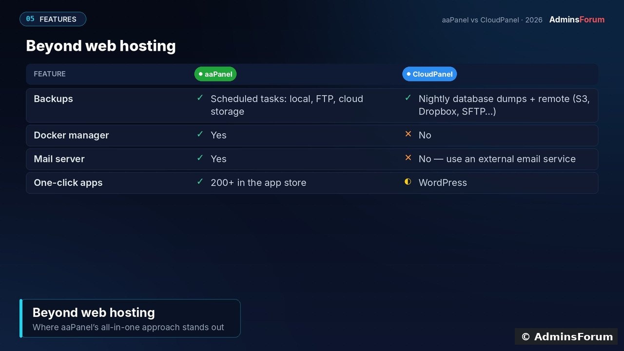Click 'No — use an external email service'
This screenshot has height=351, width=624.
(x=497, y=159)
